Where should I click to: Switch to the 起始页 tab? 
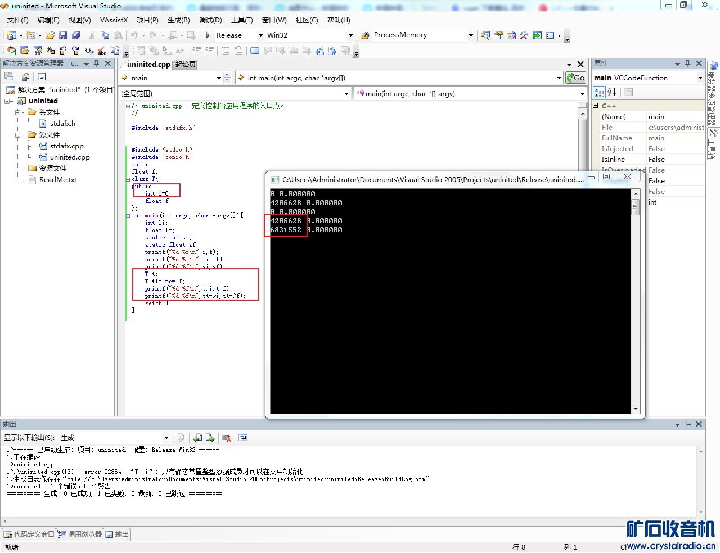point(186,65)
